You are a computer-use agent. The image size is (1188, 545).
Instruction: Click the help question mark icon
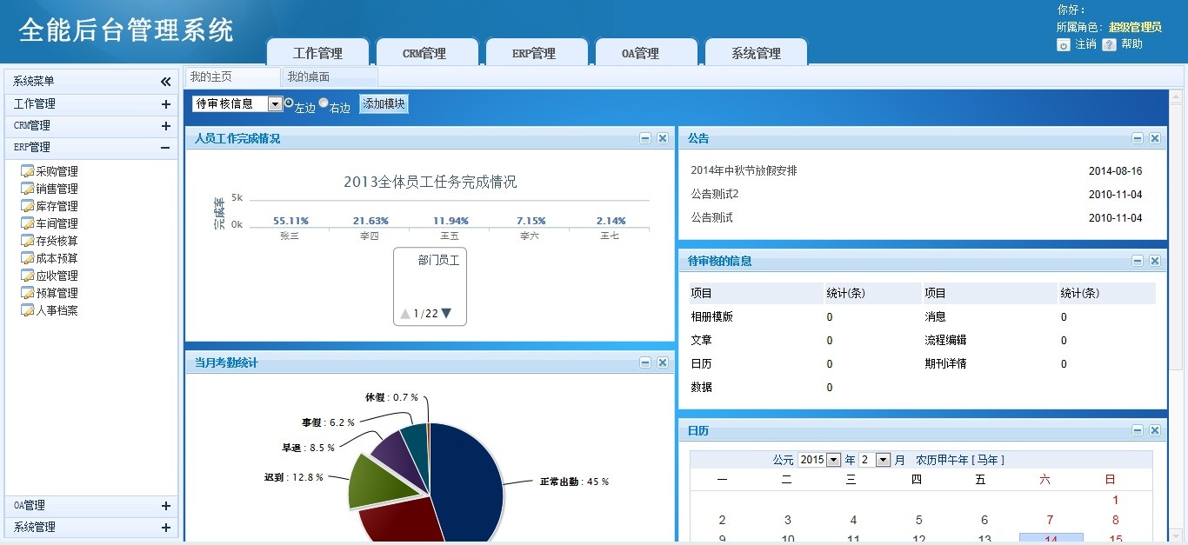(1109, 44)
